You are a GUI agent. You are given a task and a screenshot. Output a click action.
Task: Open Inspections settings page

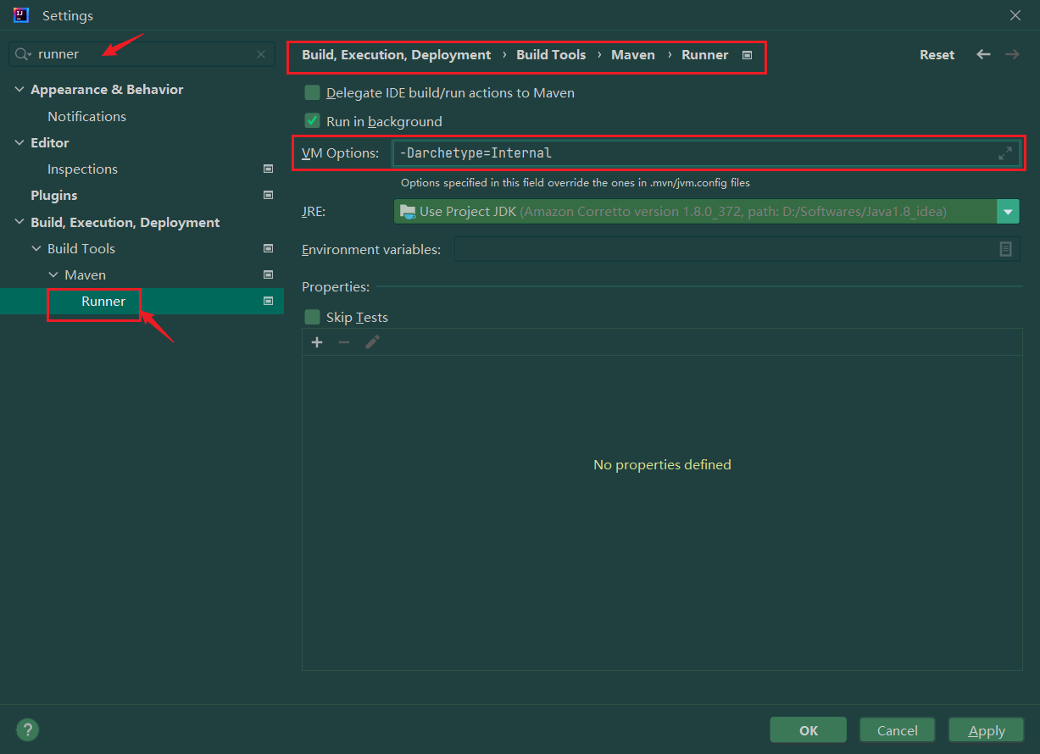click(82, 169)
